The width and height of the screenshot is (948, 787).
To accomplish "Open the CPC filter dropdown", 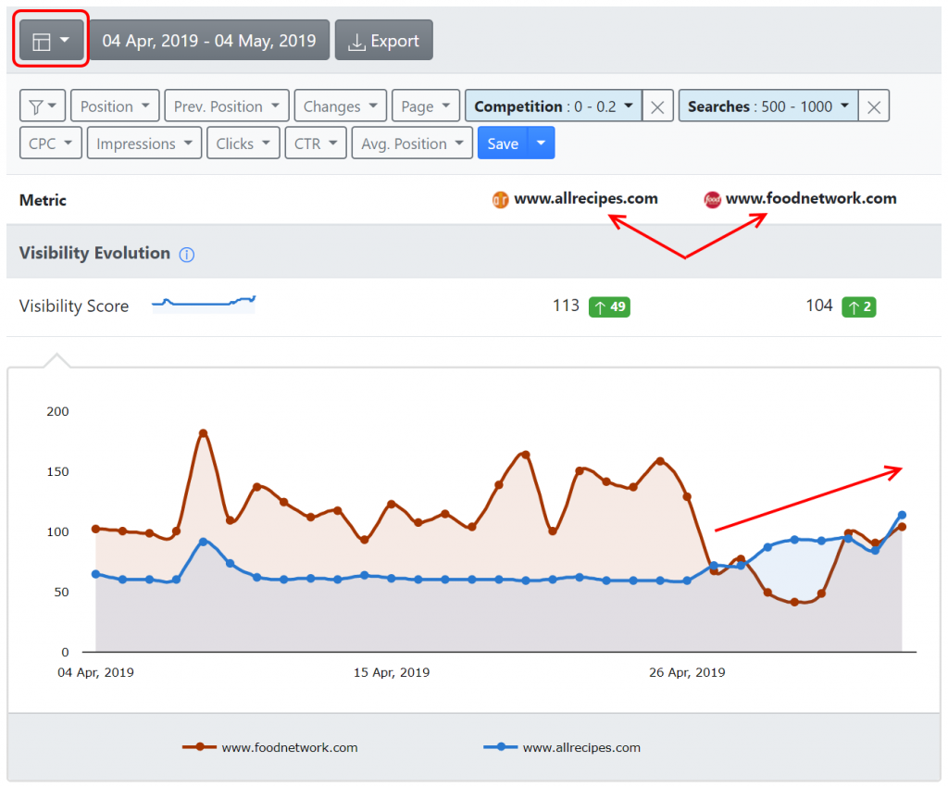I will [51, 144].
